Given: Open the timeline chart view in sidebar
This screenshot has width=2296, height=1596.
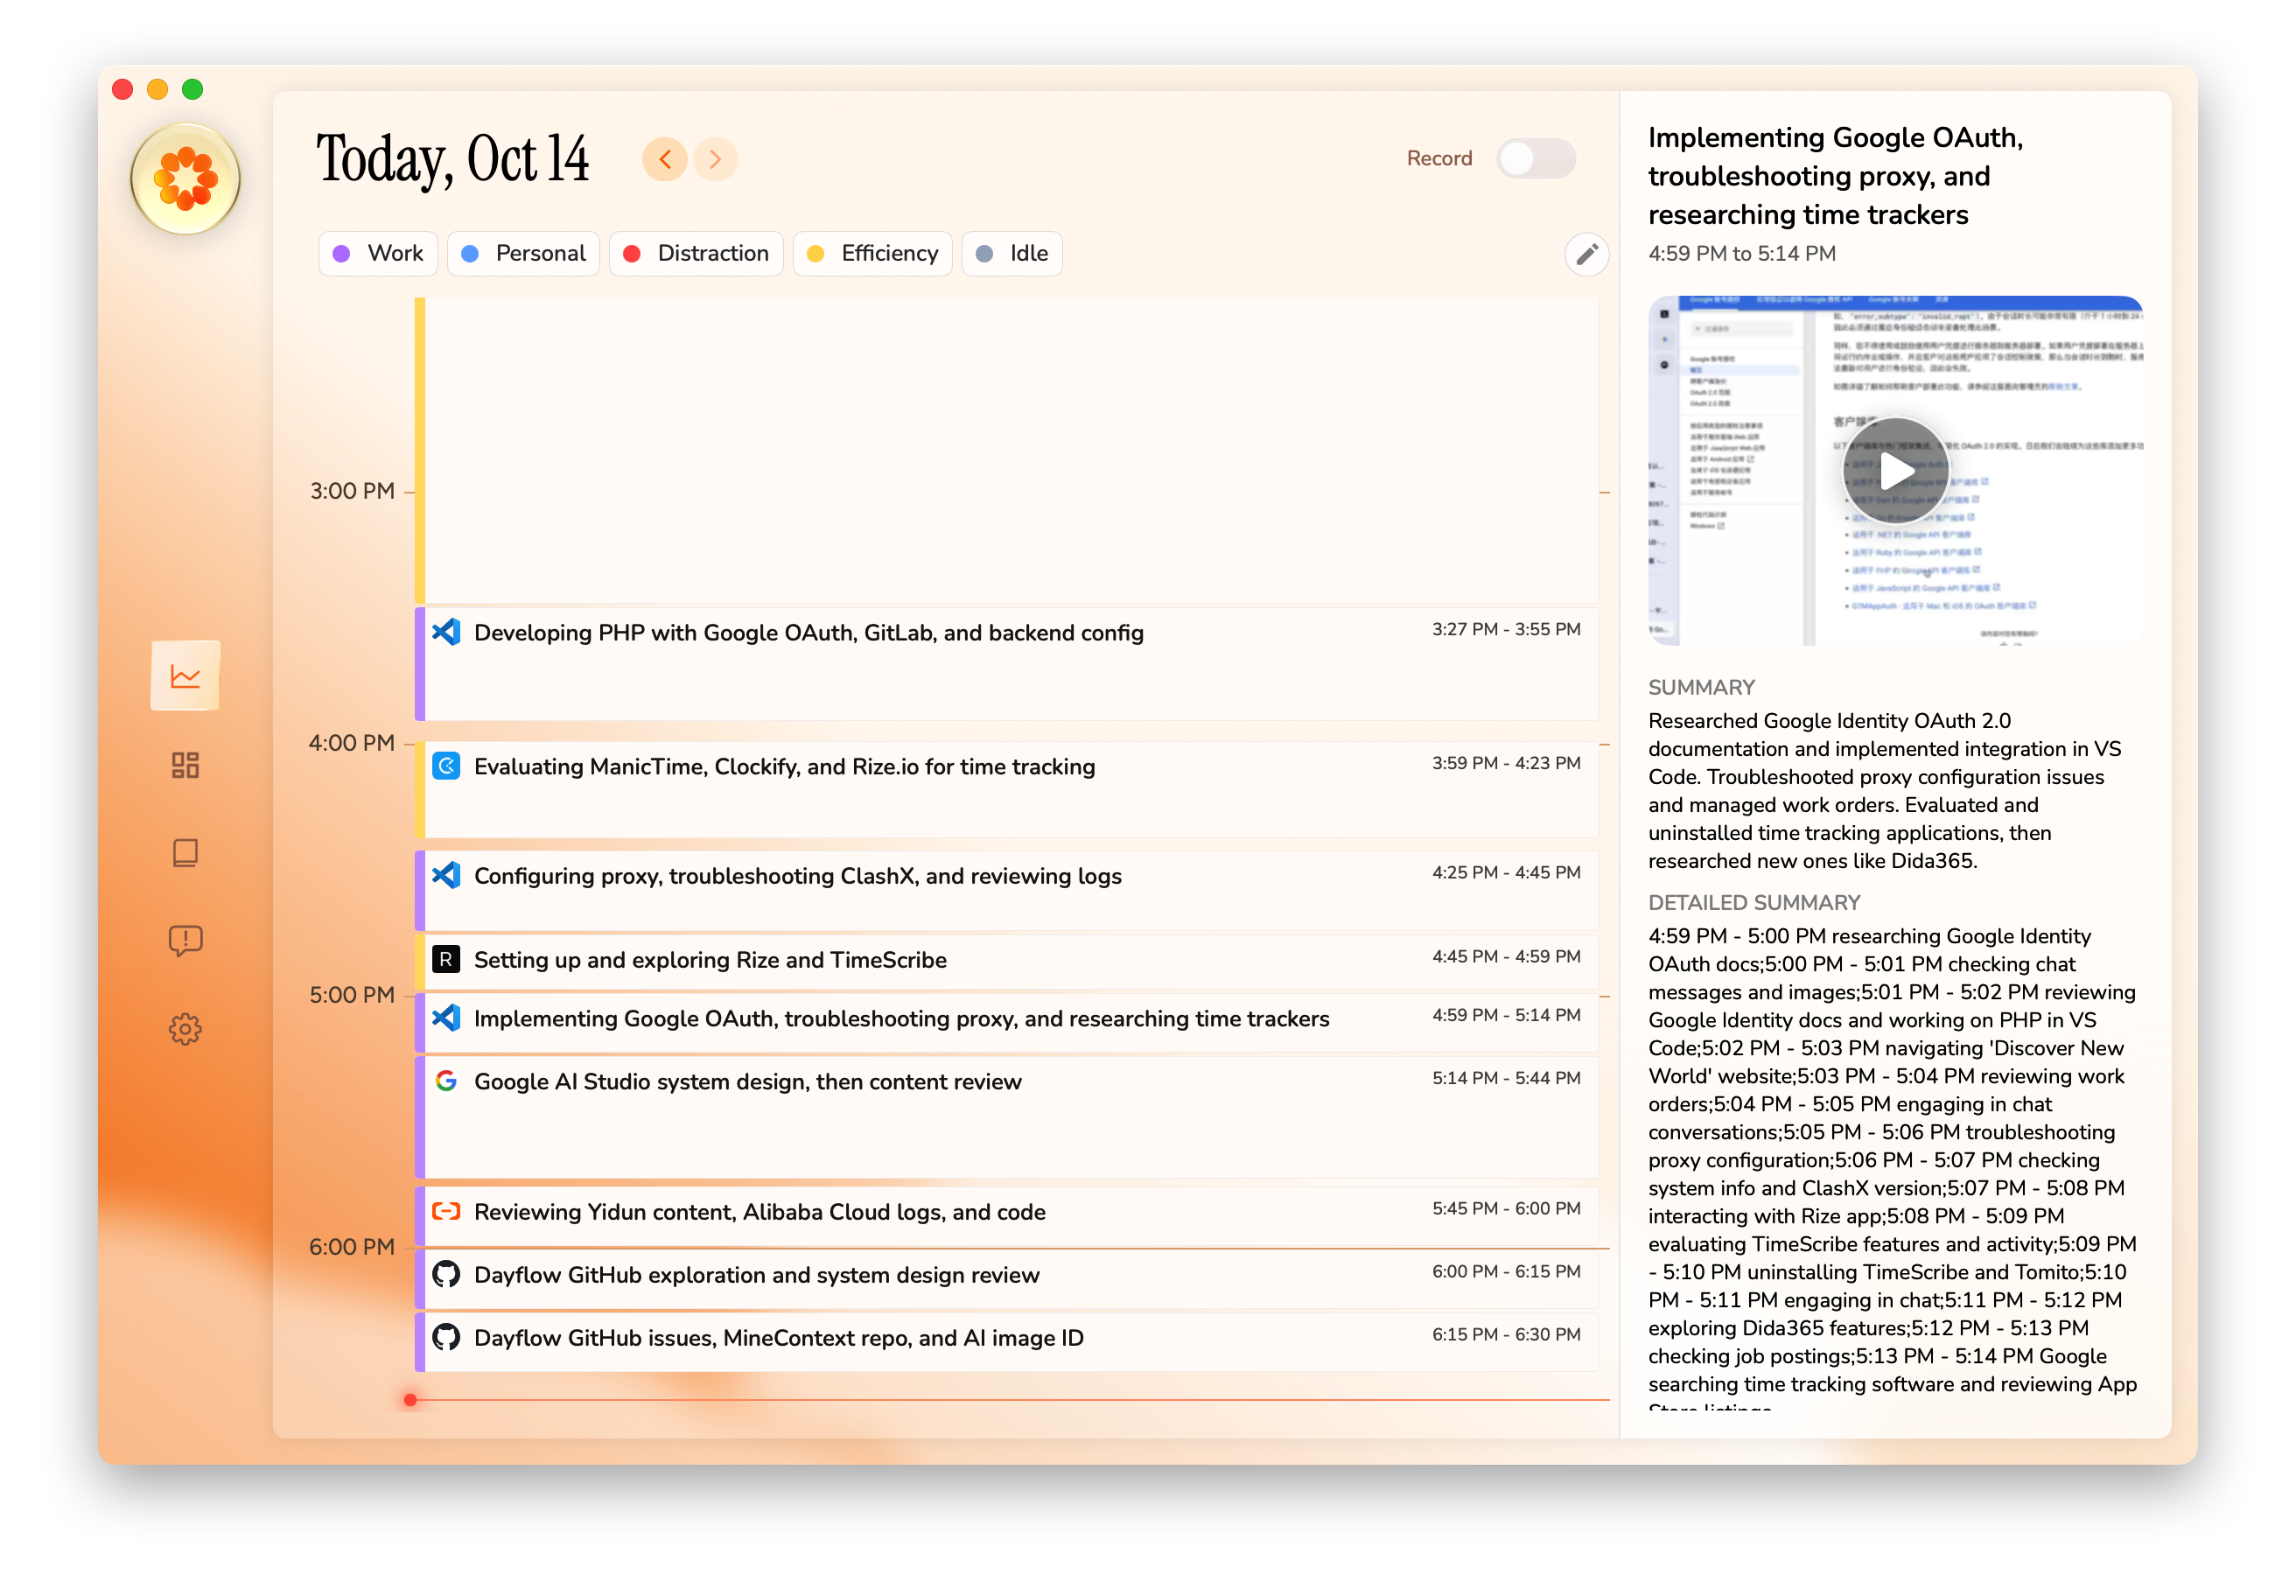Looking at the screenshot, I should (x=185, y=677).
